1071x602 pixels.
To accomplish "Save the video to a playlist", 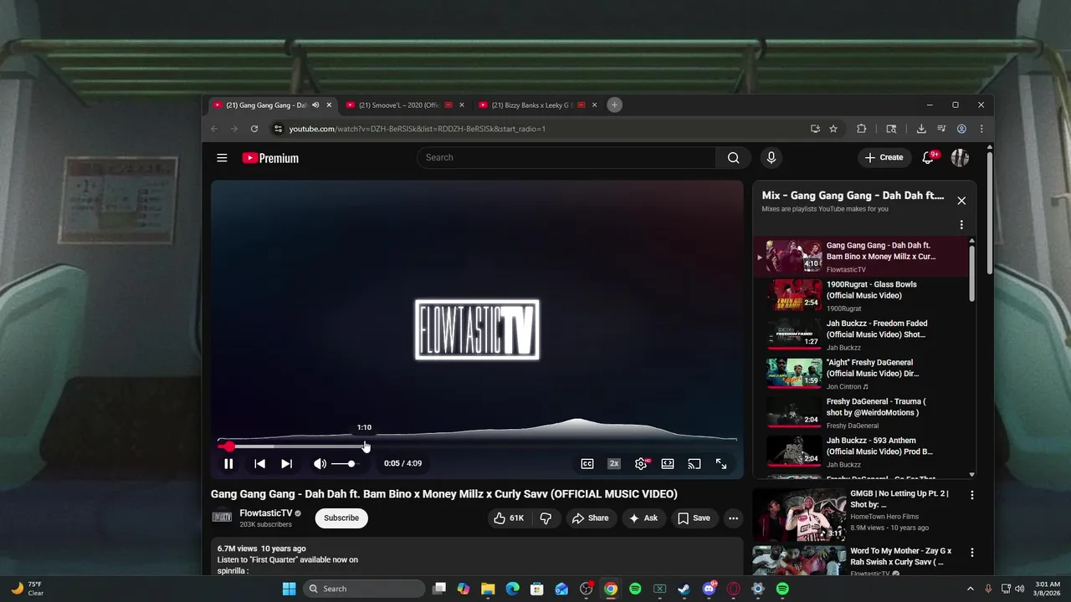I will (x=694, y=518).
